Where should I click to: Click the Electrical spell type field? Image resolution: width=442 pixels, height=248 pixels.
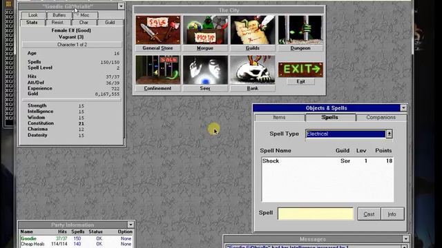click(x=345, y=134)
